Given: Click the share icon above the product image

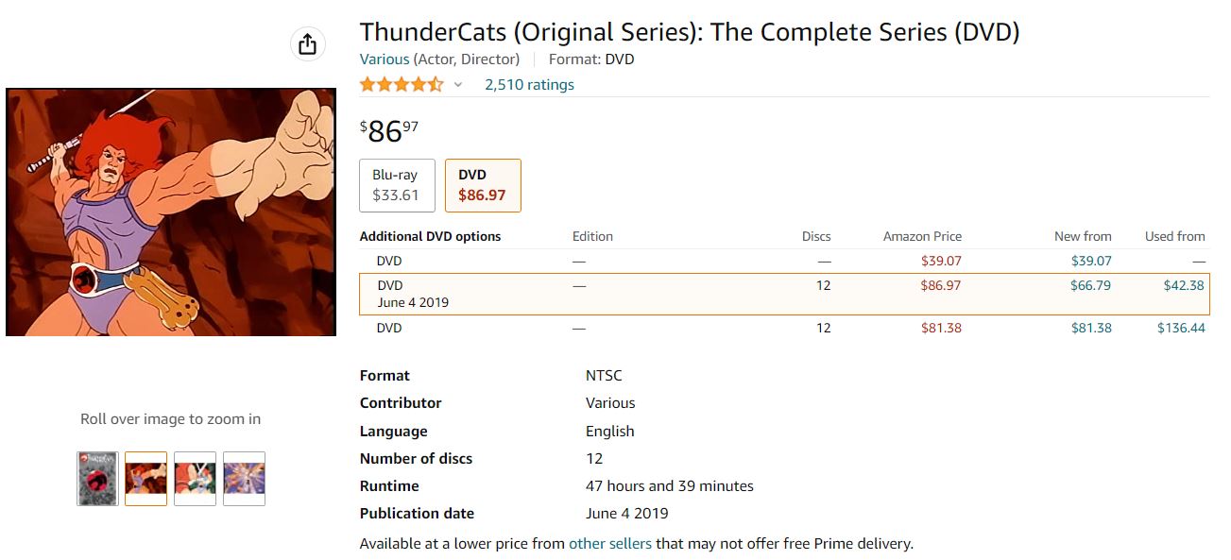Looking at the screenshot, I should click(x=307, y=43).
